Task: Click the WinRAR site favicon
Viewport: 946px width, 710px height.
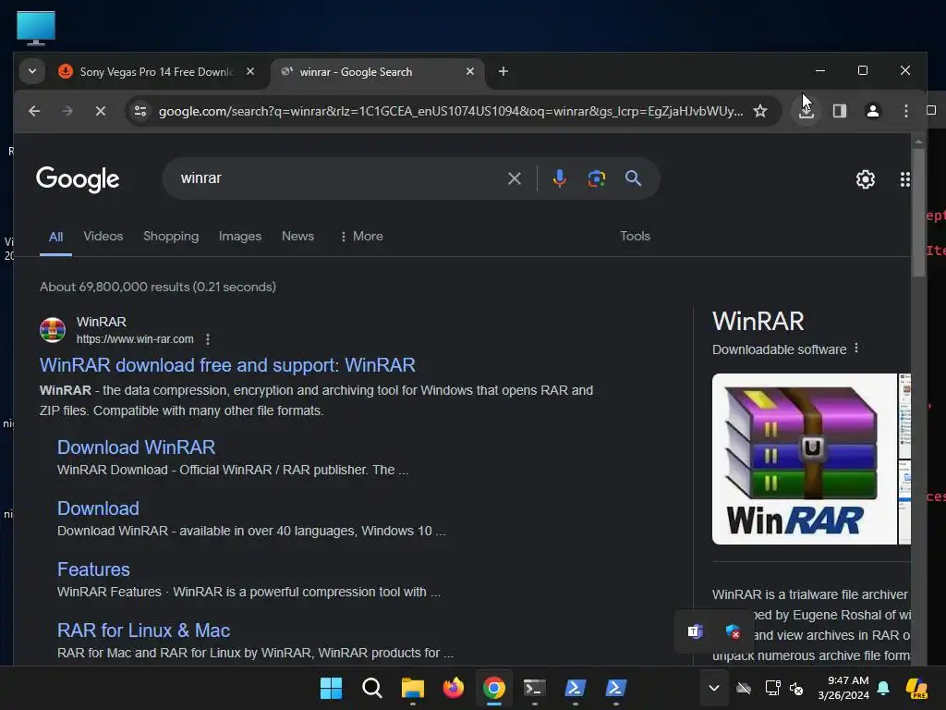Action: (53, 330)
